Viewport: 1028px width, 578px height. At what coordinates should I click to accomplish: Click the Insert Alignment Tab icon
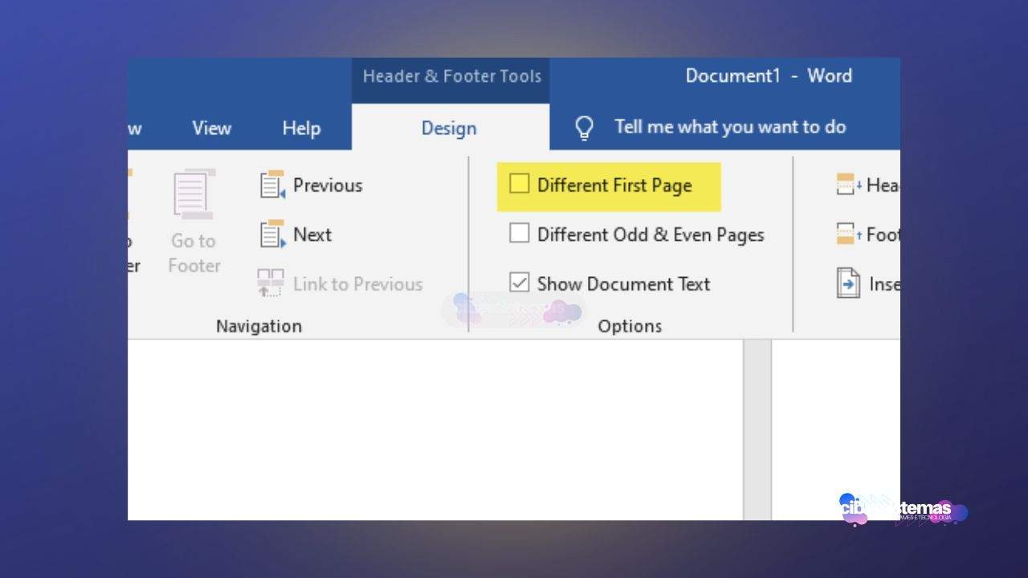click(x=848, y=283)
